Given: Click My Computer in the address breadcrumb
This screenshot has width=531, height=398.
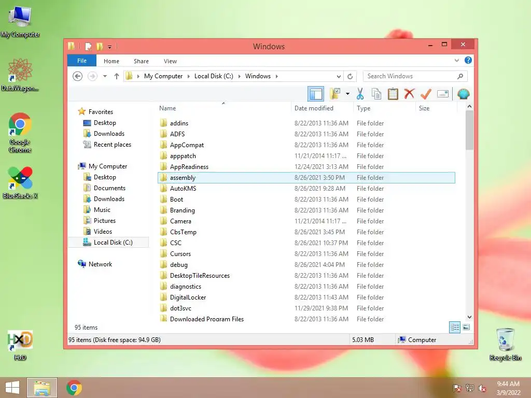Looking at the screenshot, I should [x=163, y=76].
